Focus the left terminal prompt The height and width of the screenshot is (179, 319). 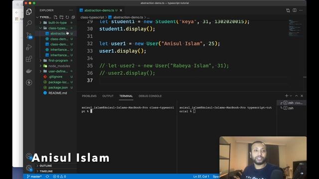coord(128,109)
